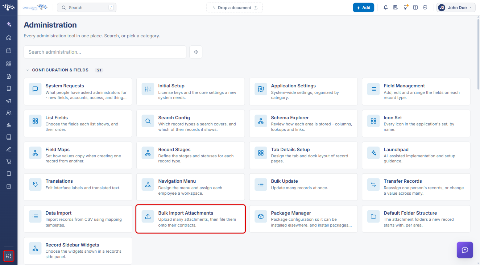Viewport: 480px width, 265px height.
Task: Click the System Requests chat icon
Action: (35, 89)
